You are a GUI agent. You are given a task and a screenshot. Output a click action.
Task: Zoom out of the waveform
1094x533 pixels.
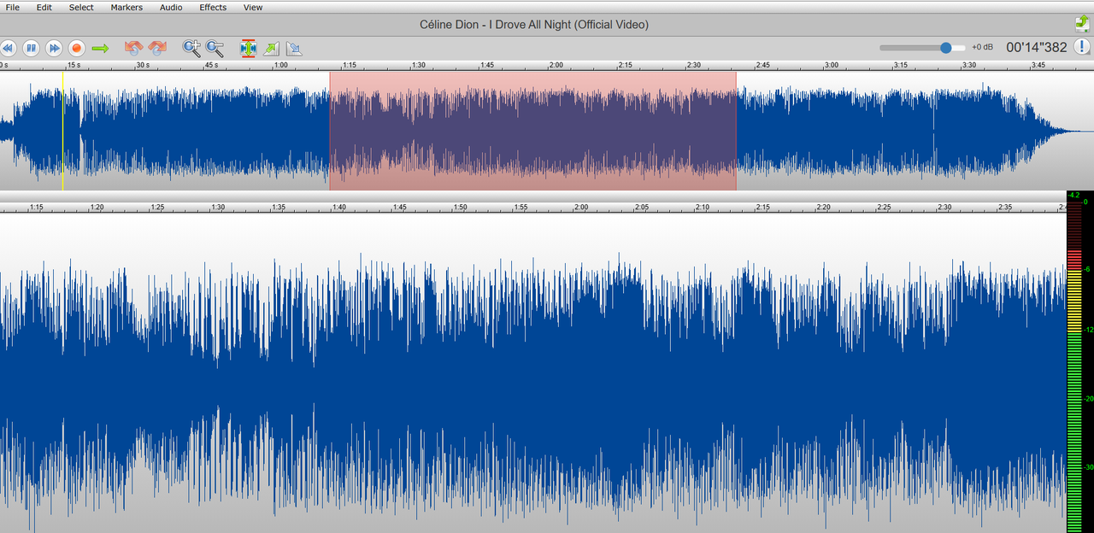215,49
